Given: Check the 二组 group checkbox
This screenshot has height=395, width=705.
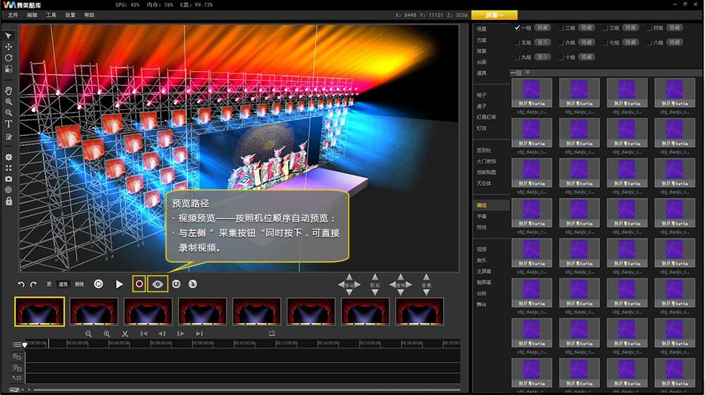Looking at the screenshot, I should pos(561,27).
